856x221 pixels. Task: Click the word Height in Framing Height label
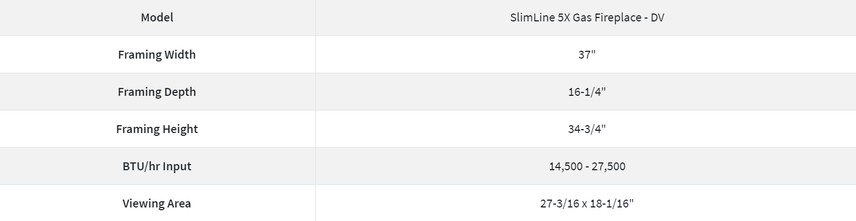pos(179,130)
